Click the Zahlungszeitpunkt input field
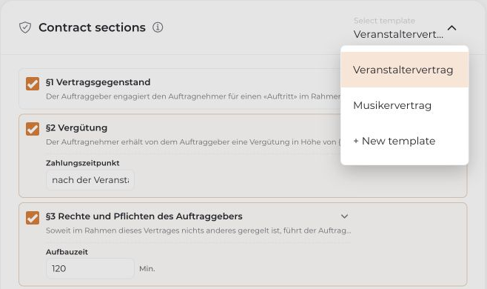Viewport: 487px width, 289px height. click(90, 180)
